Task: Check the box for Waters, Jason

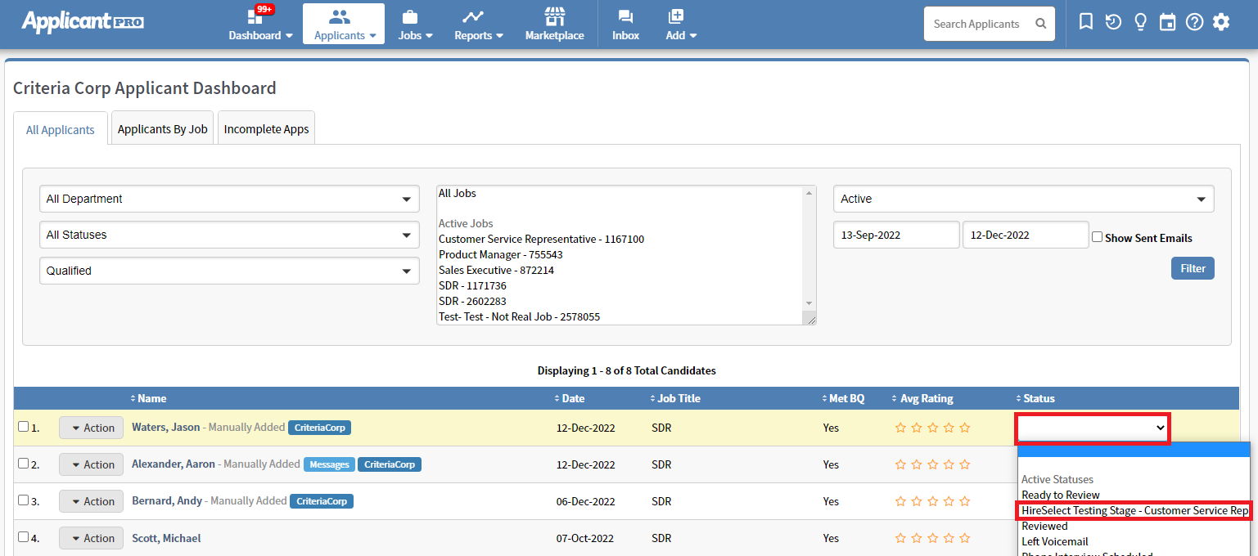Action: (23, 427)
